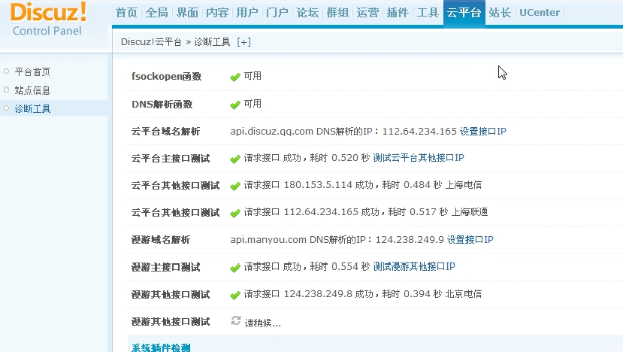
Task: Open the 运营 tab
Action: coord(367,13)
